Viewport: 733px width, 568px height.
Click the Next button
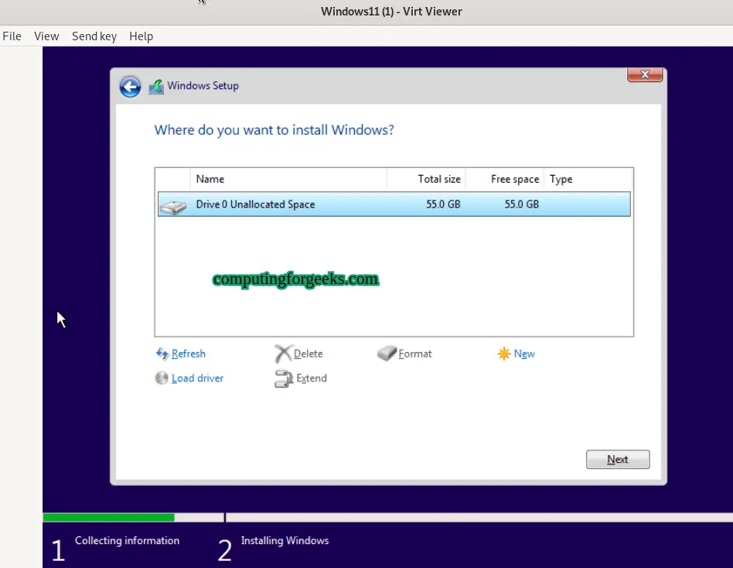click(x=617, y=459)
